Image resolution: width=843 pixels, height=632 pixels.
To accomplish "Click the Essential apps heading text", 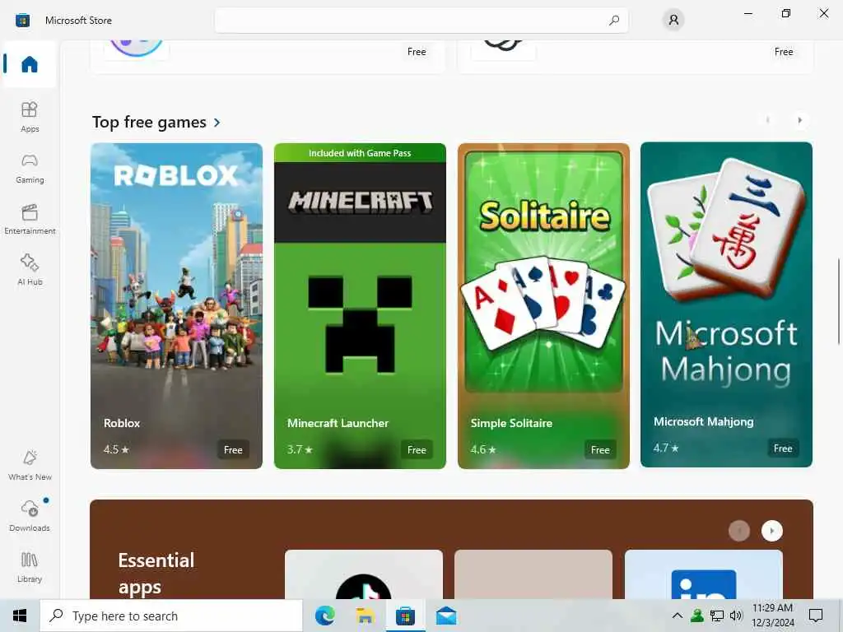I will pyautogui.click(x=156, y=574).
